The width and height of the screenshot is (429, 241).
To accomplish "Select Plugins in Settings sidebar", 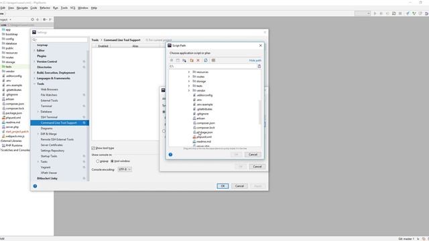I will 42,56.
